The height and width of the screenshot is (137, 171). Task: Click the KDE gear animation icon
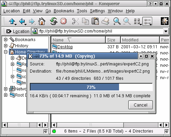tap(165, 21)
